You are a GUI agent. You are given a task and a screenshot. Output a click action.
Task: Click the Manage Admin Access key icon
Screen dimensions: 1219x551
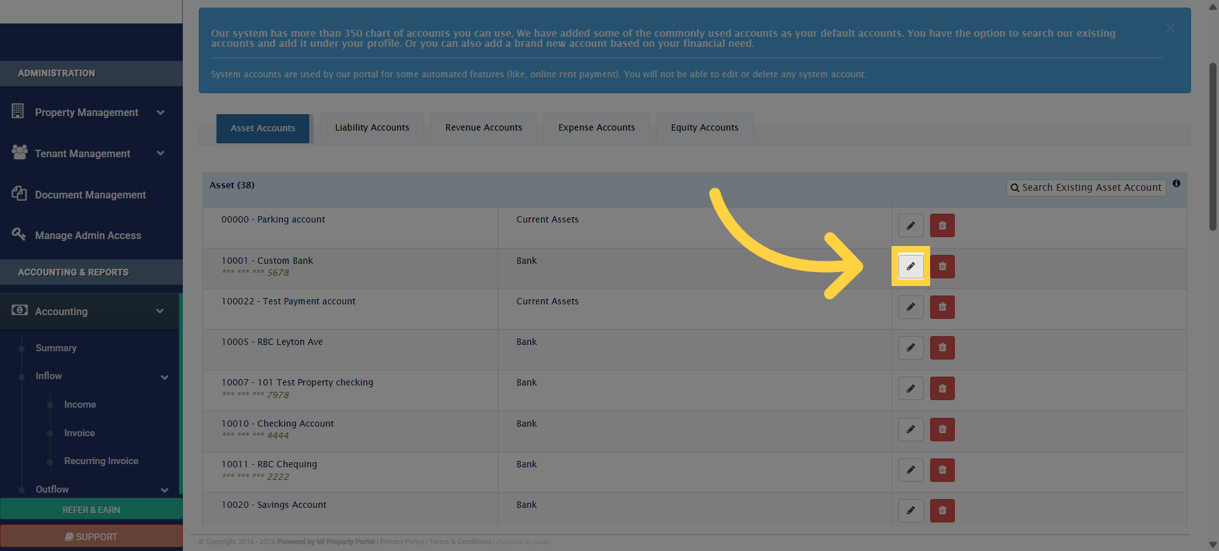point(18,234)
